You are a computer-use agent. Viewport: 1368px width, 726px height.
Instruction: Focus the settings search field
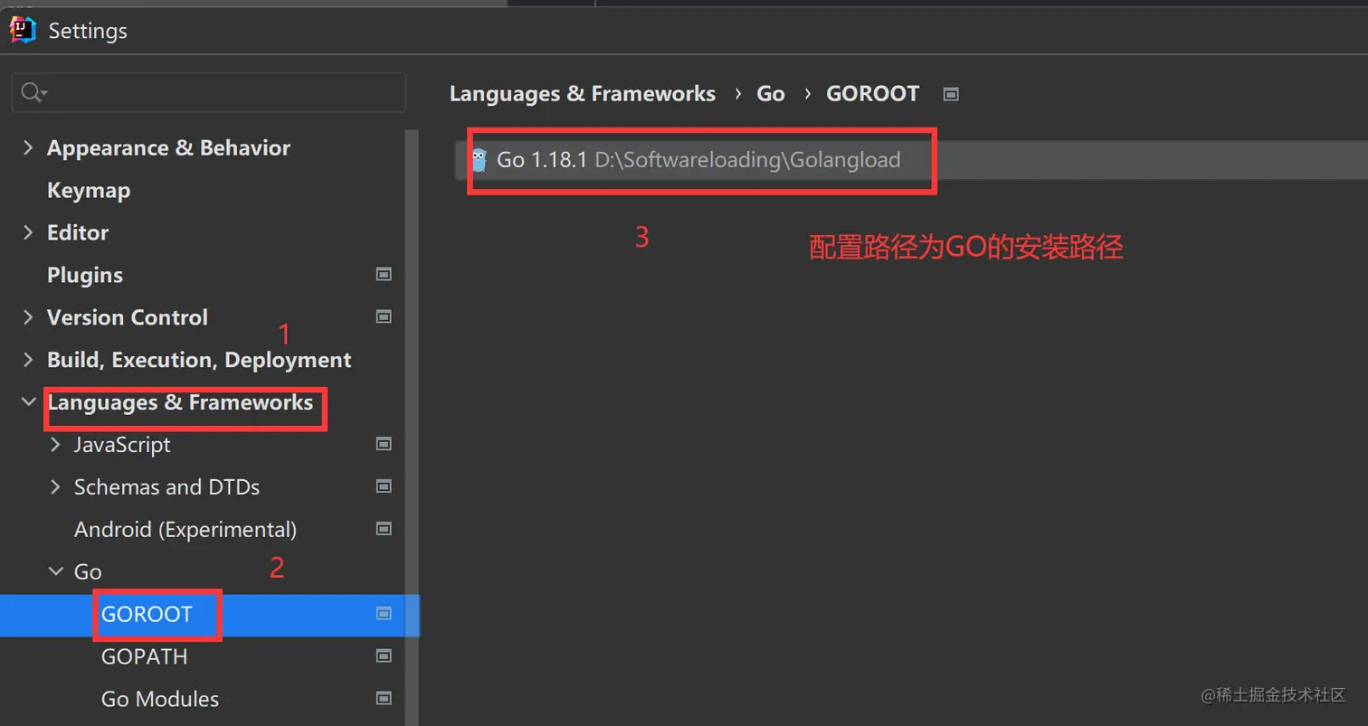[x=209, y=92]
